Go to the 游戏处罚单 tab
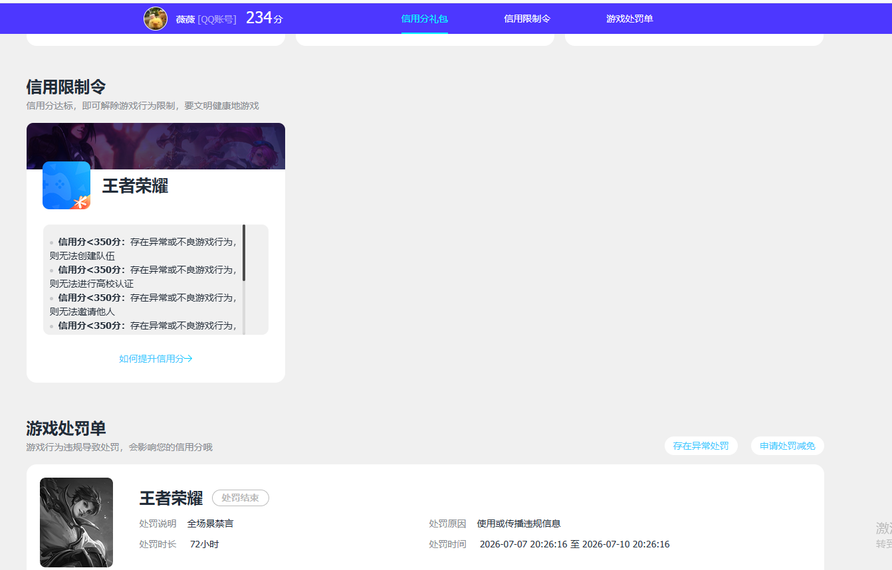 (629, 19)
